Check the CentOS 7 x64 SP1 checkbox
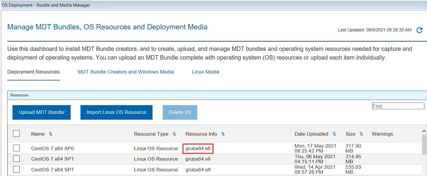This screenshot has width=427, height=176. 16,159
